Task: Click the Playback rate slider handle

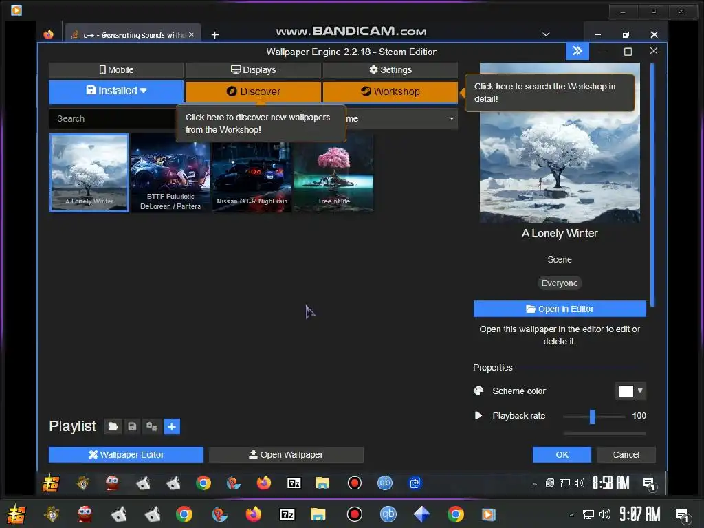Action: [593, 417]
